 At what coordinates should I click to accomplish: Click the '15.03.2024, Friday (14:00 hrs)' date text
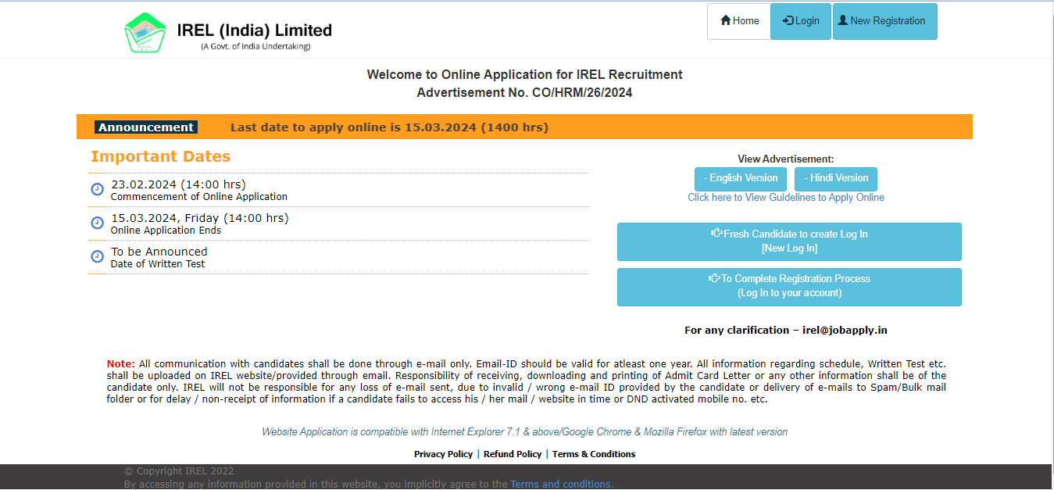tap(200, 218)
